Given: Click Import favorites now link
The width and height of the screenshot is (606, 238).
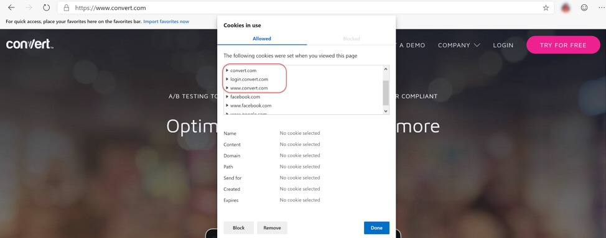Looking at the screenshot, I should [x=166, y=22].
